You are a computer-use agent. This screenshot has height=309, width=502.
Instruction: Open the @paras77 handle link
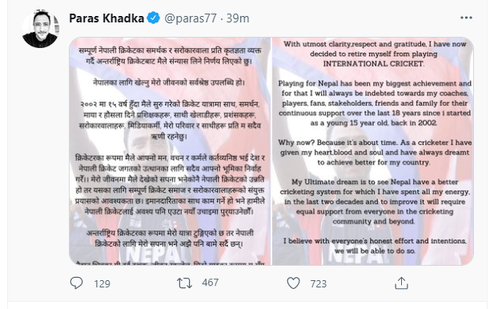coord(191,18)
